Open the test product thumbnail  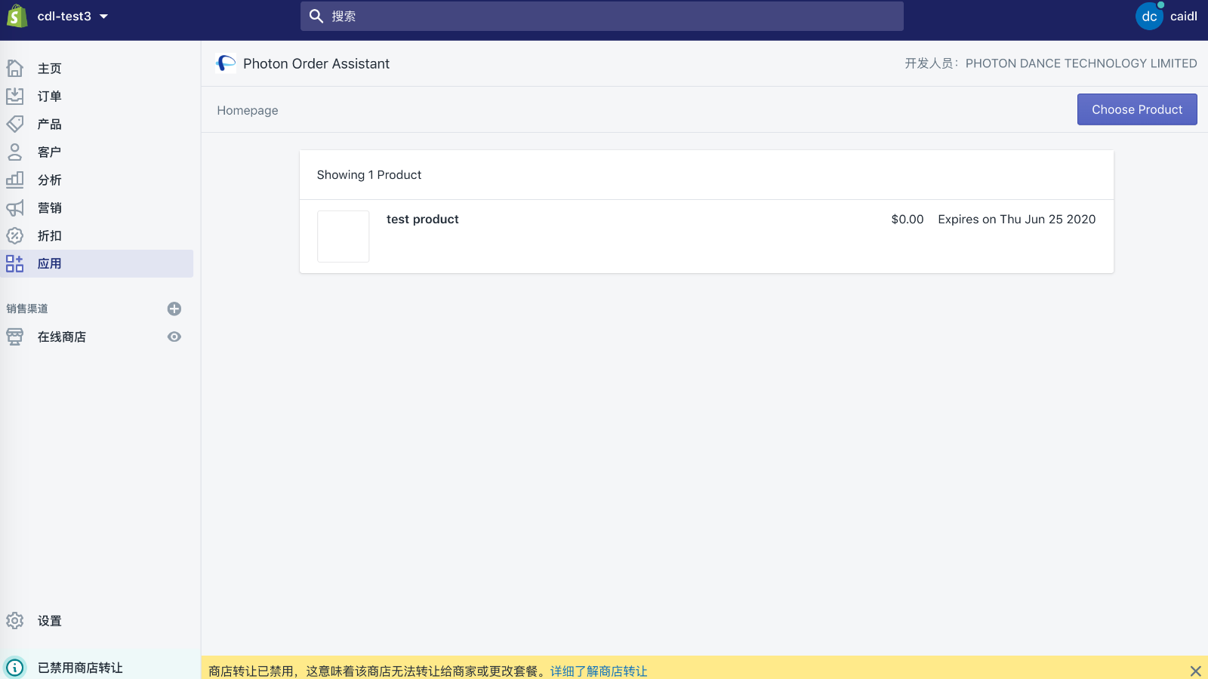[344, 236]
